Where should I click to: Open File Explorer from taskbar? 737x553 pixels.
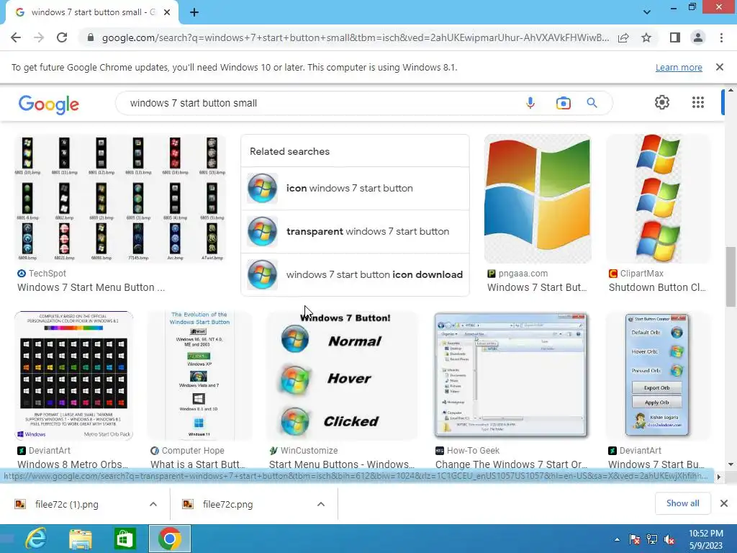(81, 539)
